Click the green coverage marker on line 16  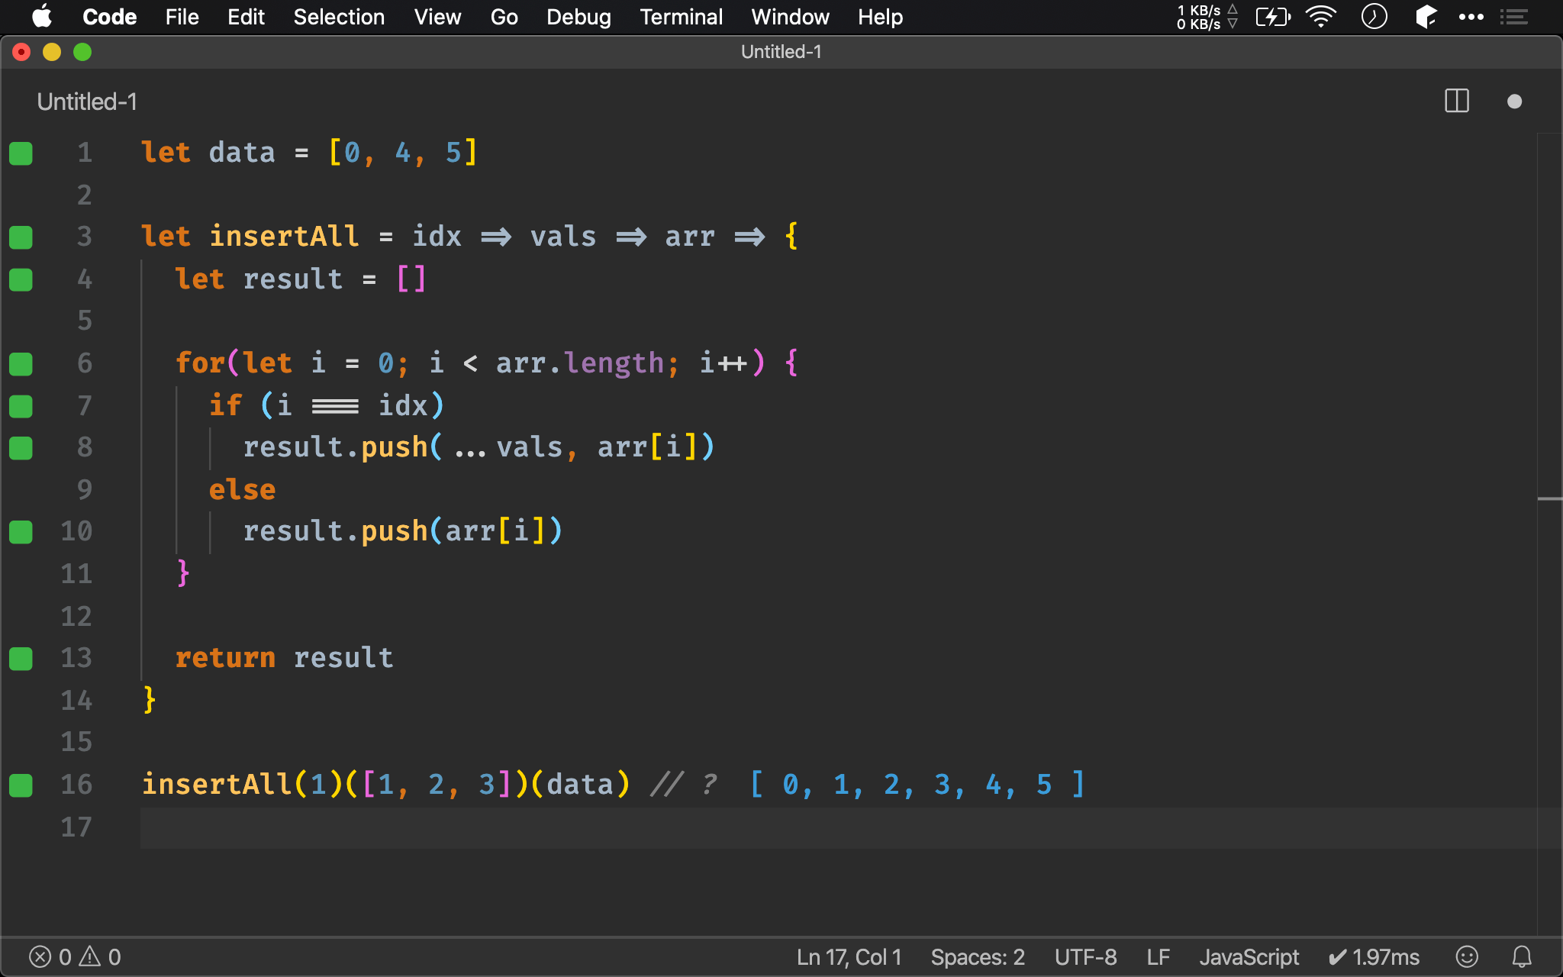tap(21, 785)
